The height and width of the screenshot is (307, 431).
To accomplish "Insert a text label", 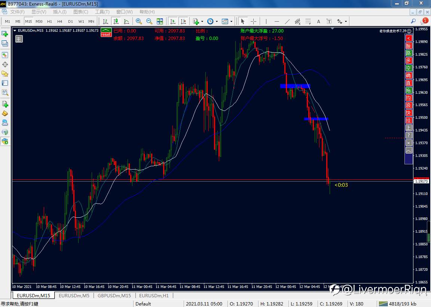I will pyautogui.click(x=329, y=21).
